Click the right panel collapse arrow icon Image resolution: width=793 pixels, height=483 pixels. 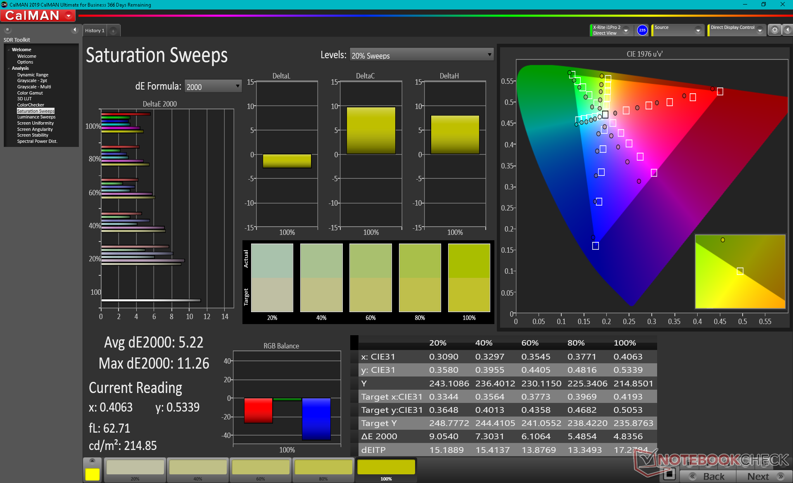coord(788,30)
